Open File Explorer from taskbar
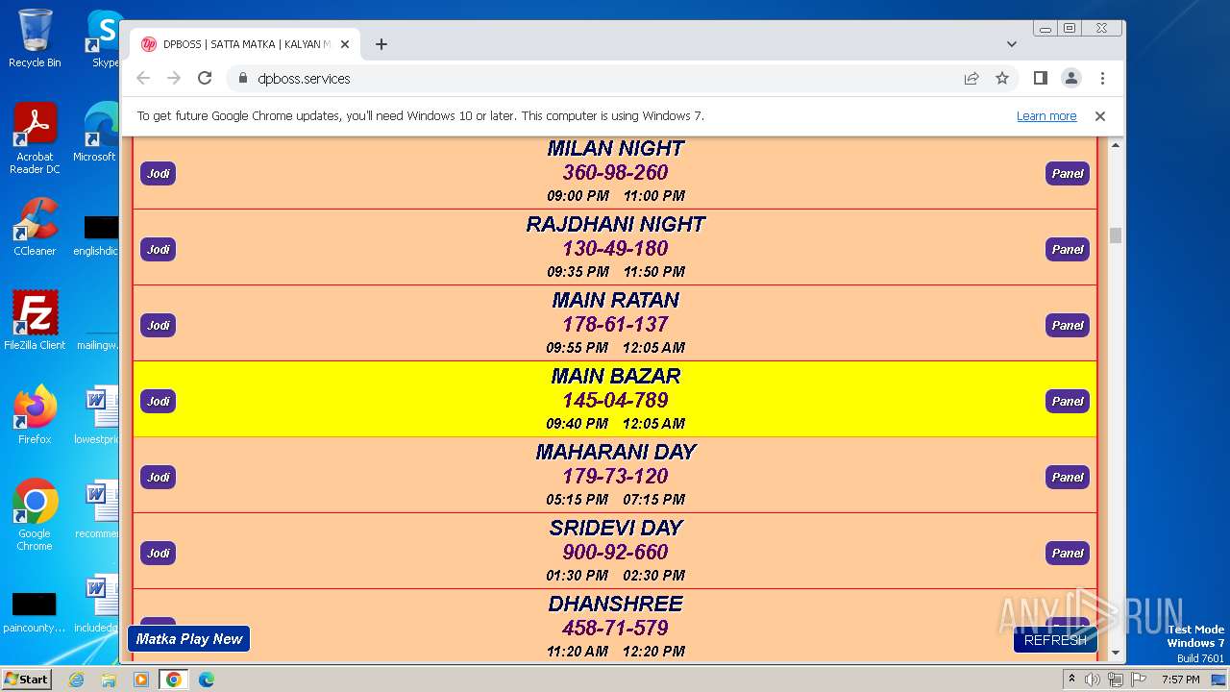This screenshot has width=1230, height=692. point(109,680)
